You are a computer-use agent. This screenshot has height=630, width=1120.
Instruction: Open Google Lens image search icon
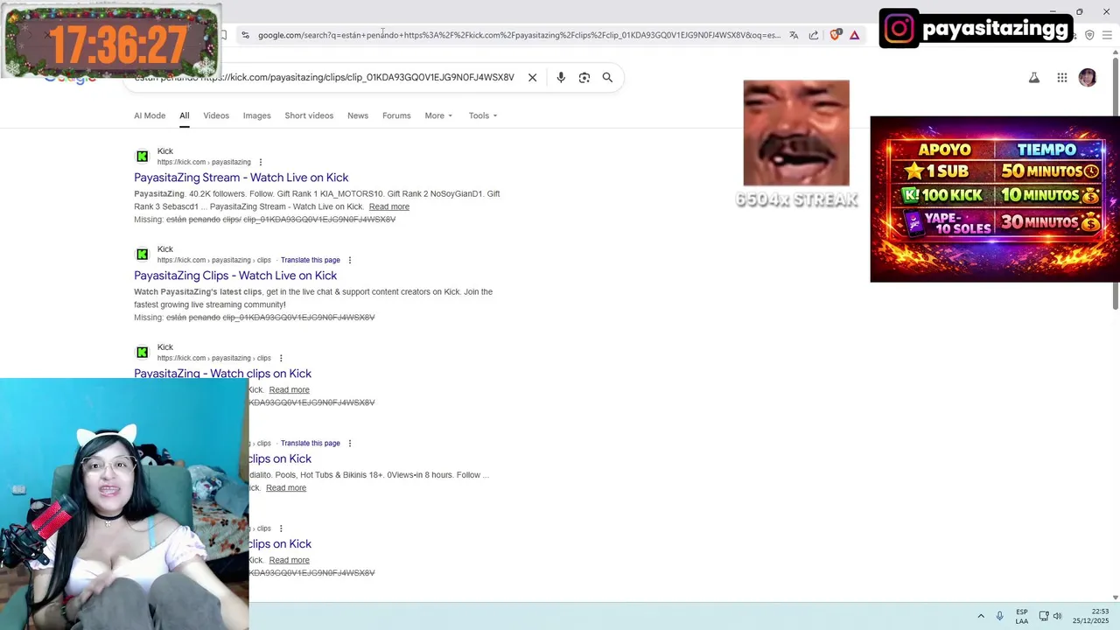coord(584,77)
